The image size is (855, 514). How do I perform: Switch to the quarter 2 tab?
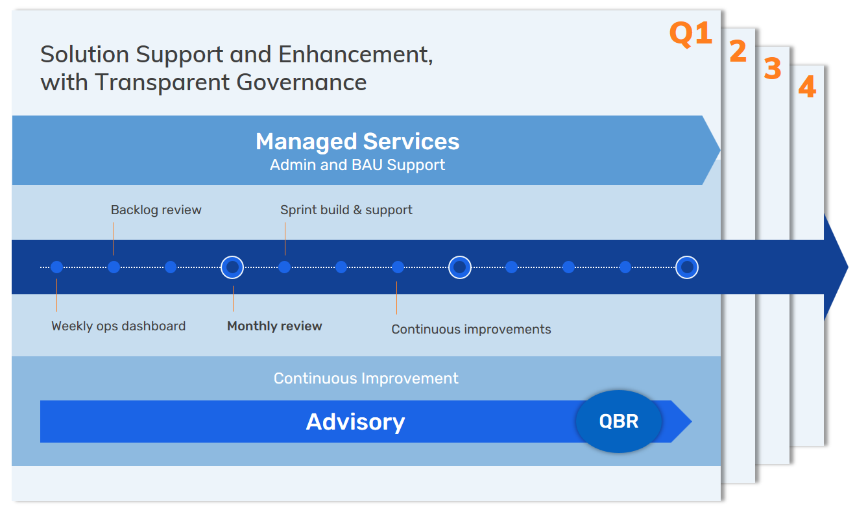(738, 52)
